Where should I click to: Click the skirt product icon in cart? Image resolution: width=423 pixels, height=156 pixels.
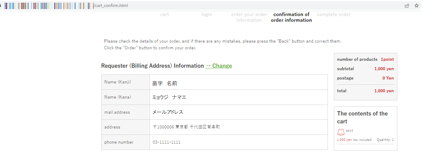pyautogui.click(x=341, y=132)
